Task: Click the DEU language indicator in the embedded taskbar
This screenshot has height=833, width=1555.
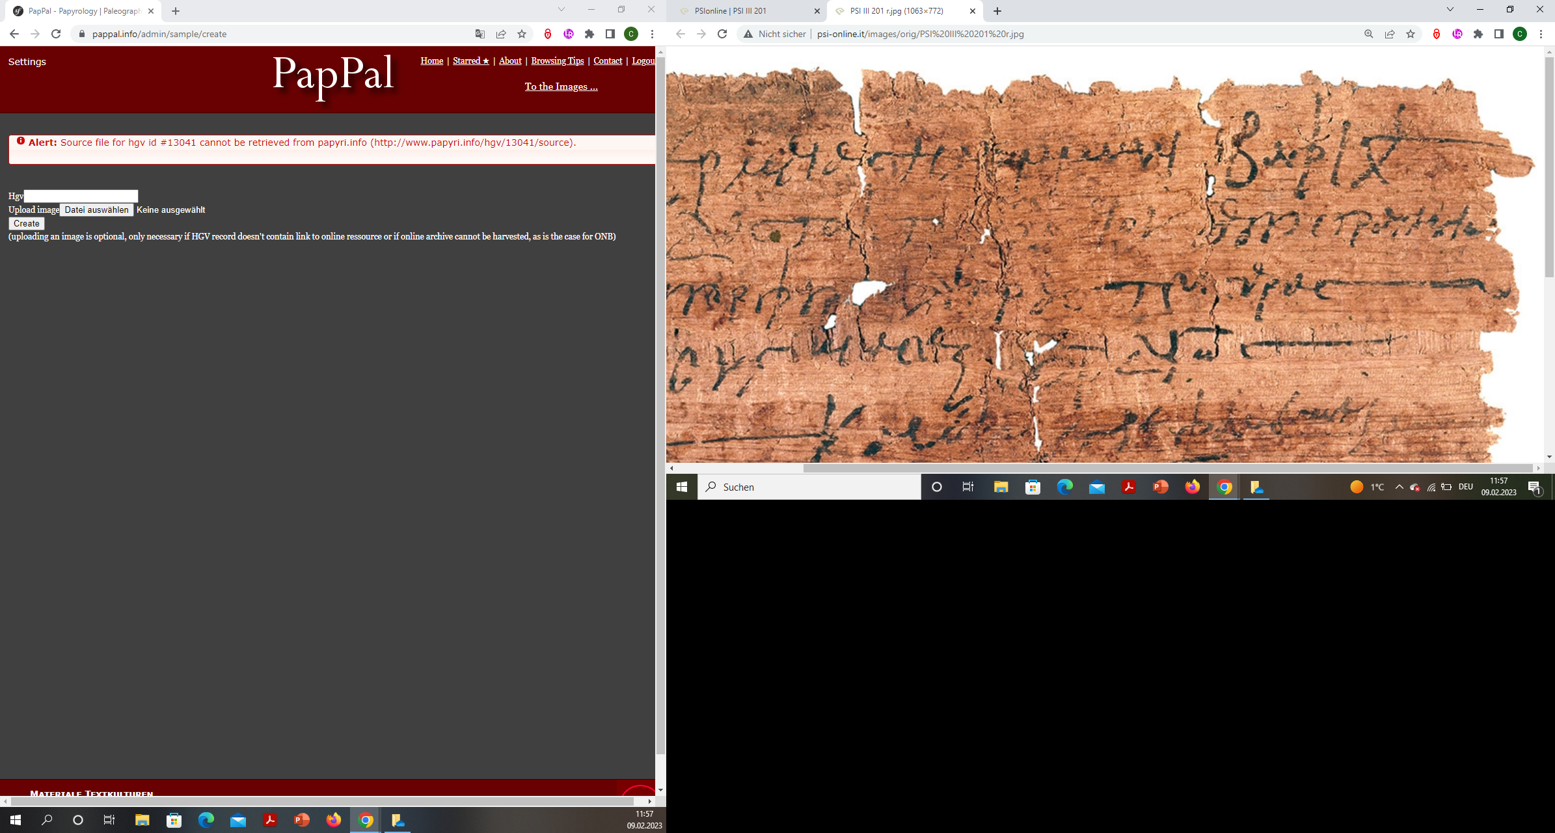Action: 1466,487
